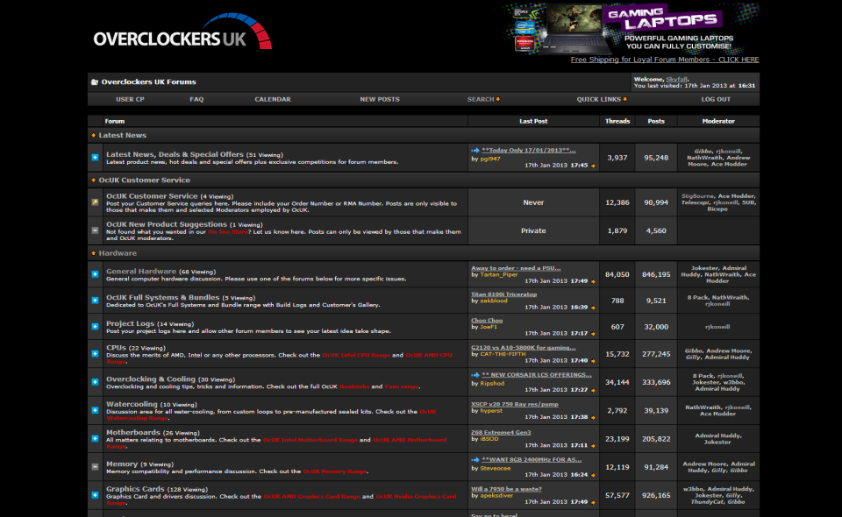842x517 pixels.
Task: Go to last post arrow for Graphics Cards
Action: click(x=593, y=502)
